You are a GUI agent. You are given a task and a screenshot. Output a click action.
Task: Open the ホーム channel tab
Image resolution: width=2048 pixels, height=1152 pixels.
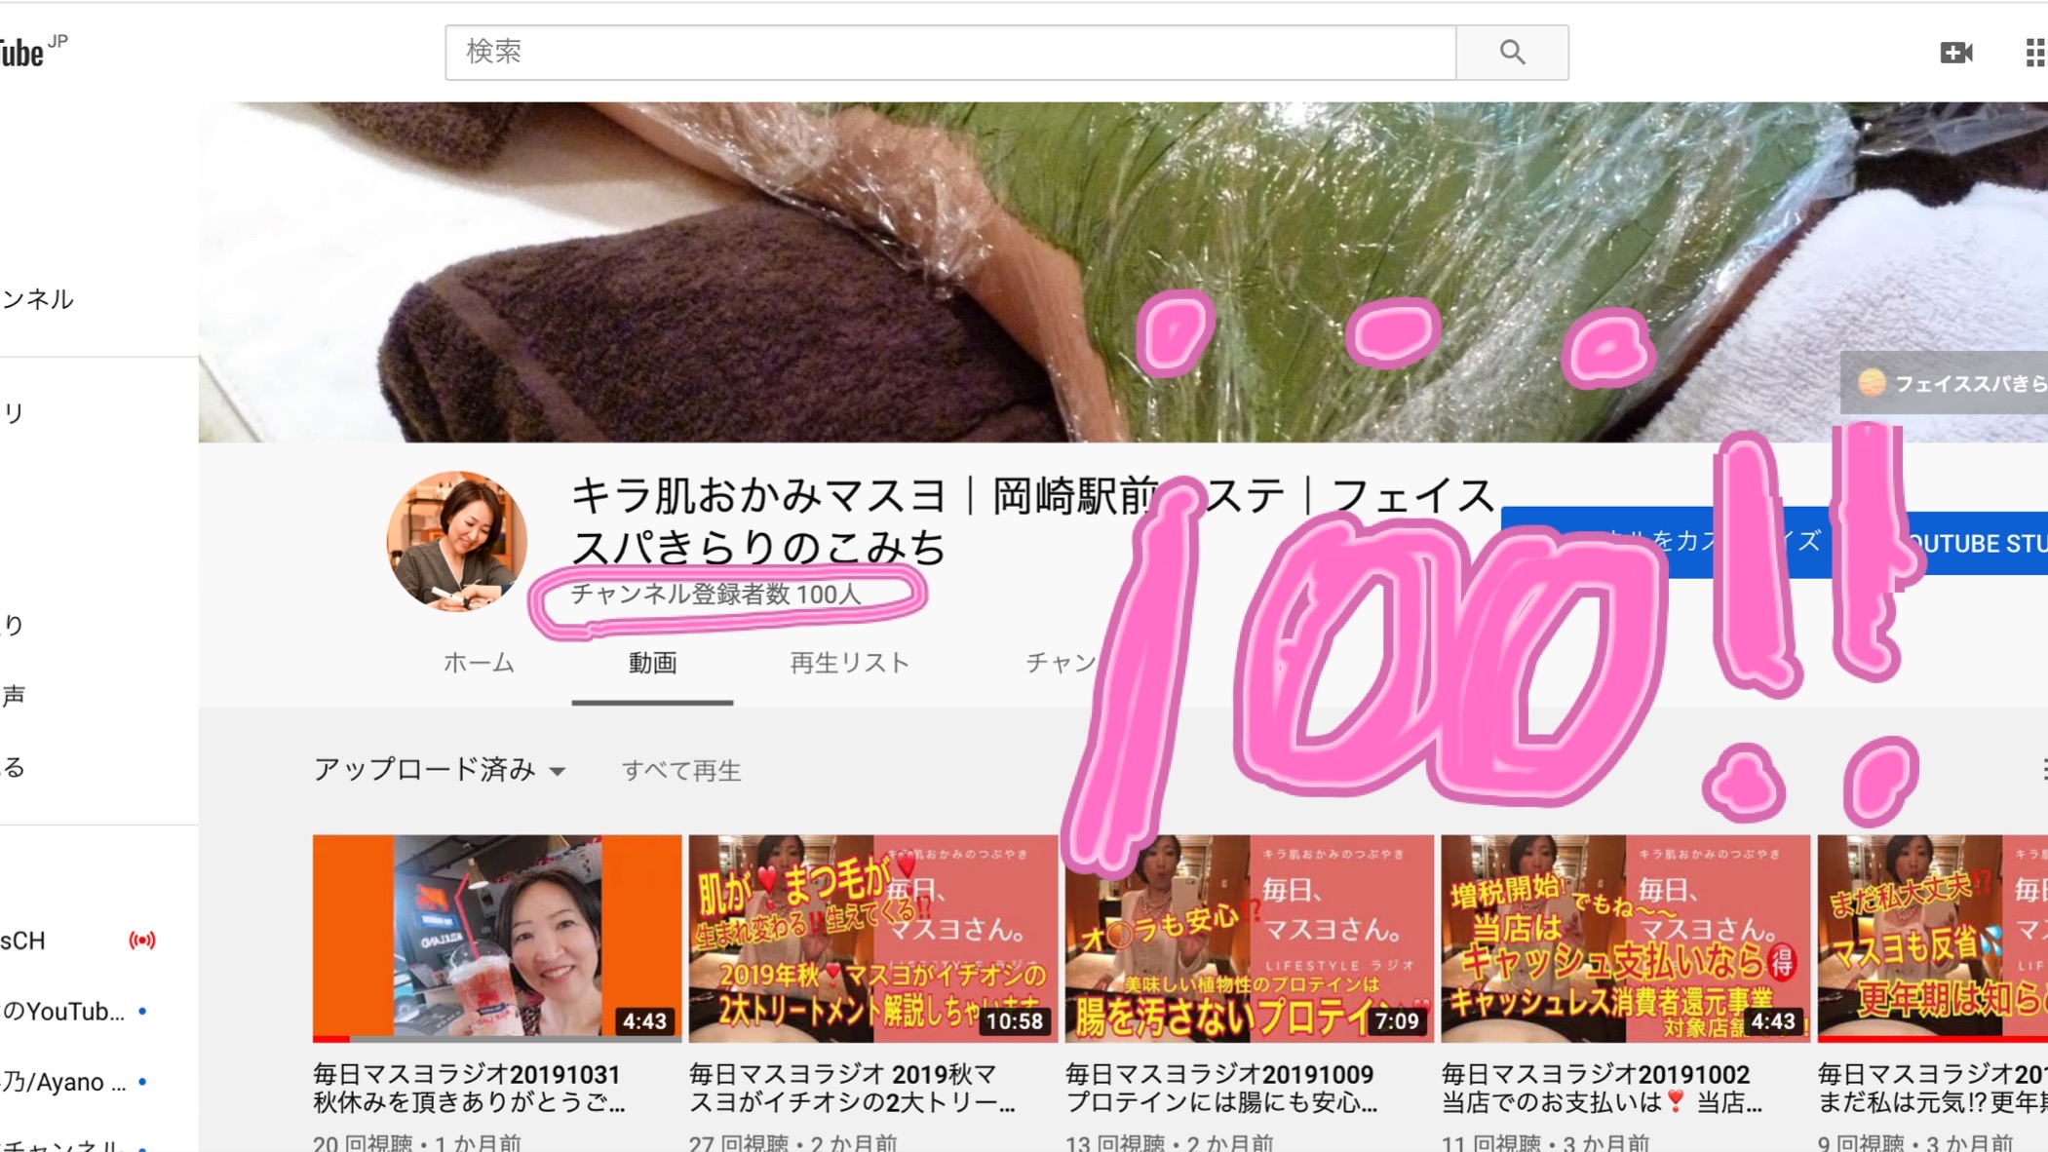click(479, 663)
